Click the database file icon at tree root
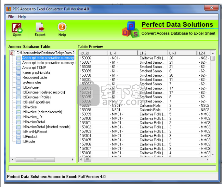The width and height of the screenshot is (224, 187). [x=12, y=53]
